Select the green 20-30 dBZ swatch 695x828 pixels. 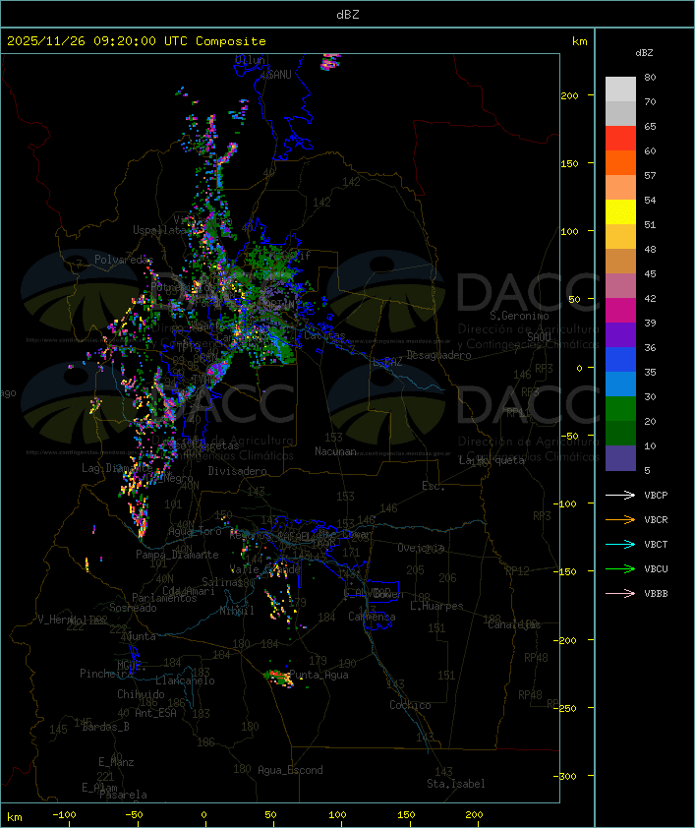(x=620, y=409)
